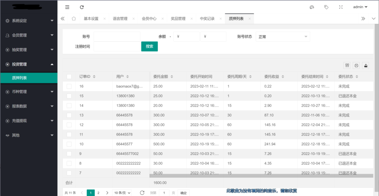This screenshot has width=379, height=196.
Task: Expand the 会员管理 sidebar menu
Action: pyautogui.click(x=29, y=35)
